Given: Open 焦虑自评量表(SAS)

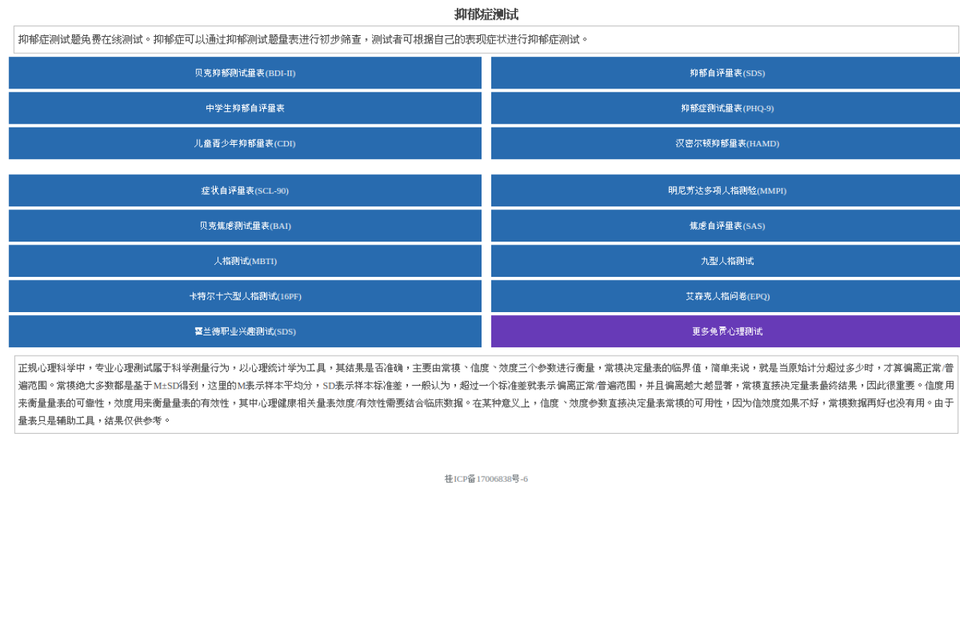Looking at the screenshot, I should pyautogui.click(x=725, y=226).
